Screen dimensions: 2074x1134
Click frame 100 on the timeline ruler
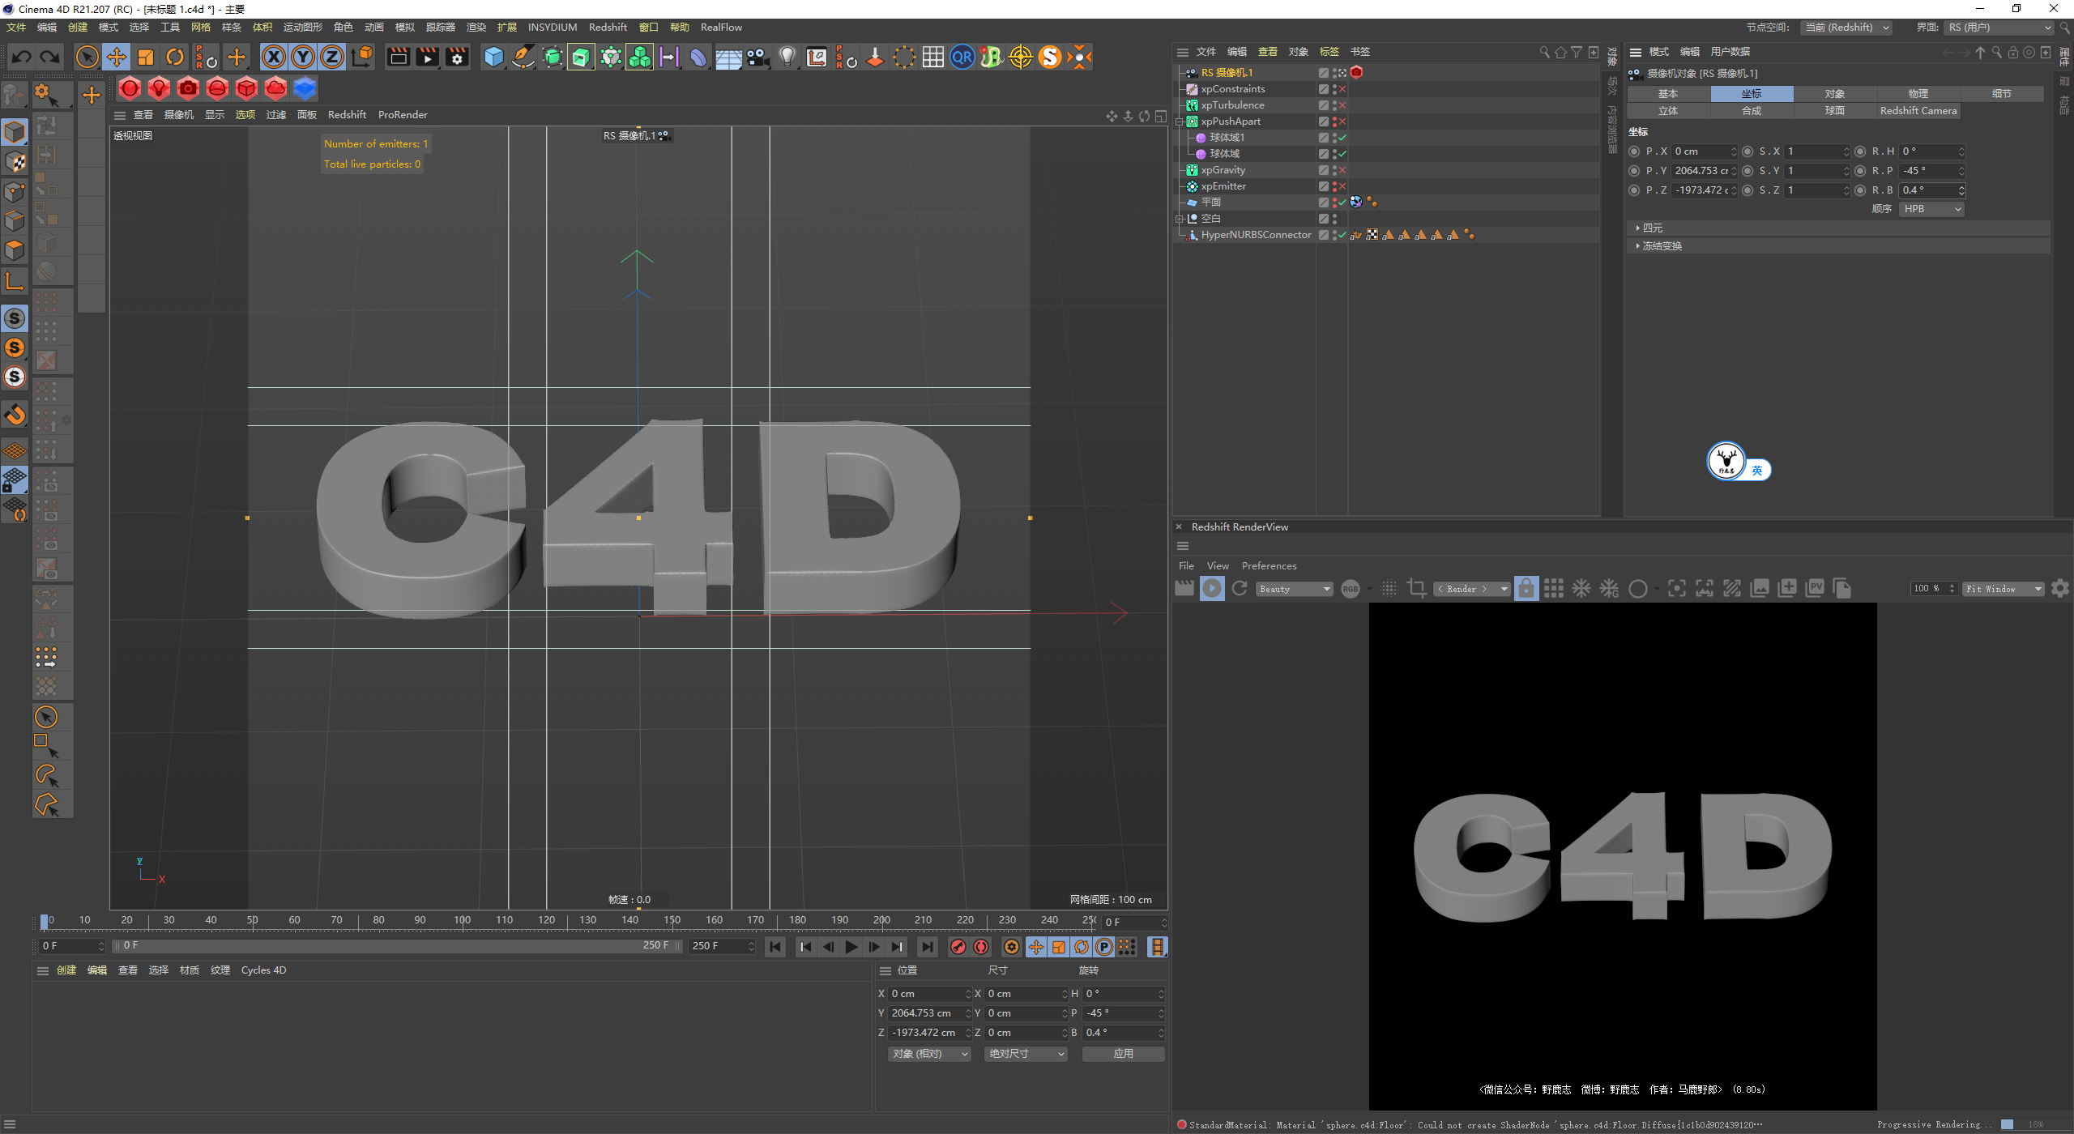(463, 921)
